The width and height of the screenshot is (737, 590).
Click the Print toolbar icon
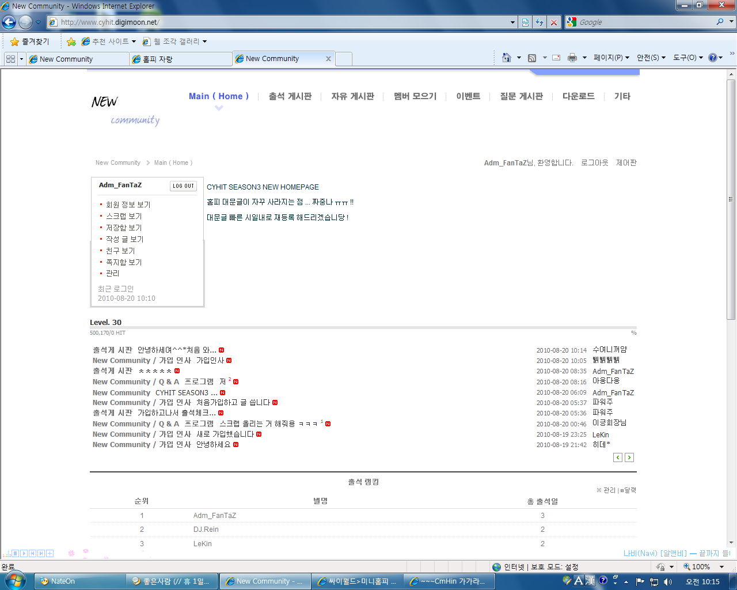tap(572, 58)
